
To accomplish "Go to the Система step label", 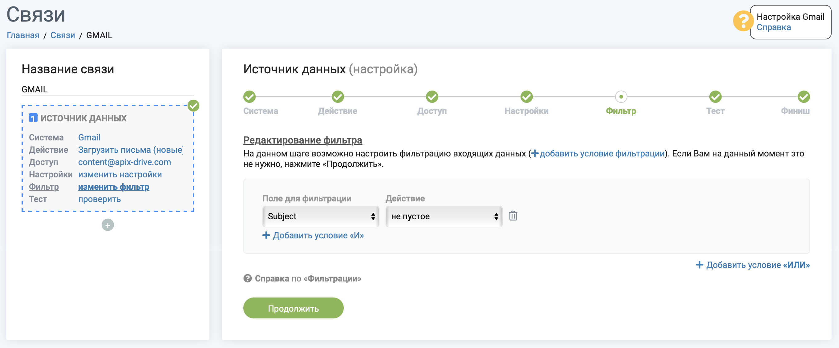I will (x=261, y=111).
